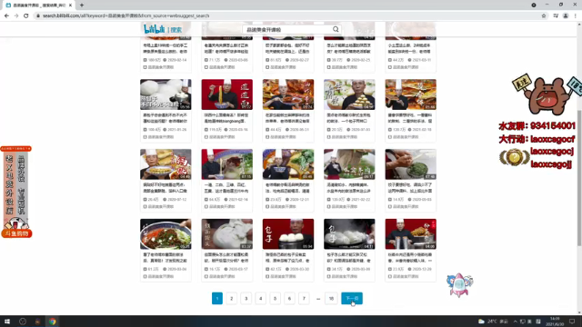This screenshot has height=327, width=582.
Task: Expand the system tray hidden icons chevron
Action: pyautogui.click(x=516, y=322)
